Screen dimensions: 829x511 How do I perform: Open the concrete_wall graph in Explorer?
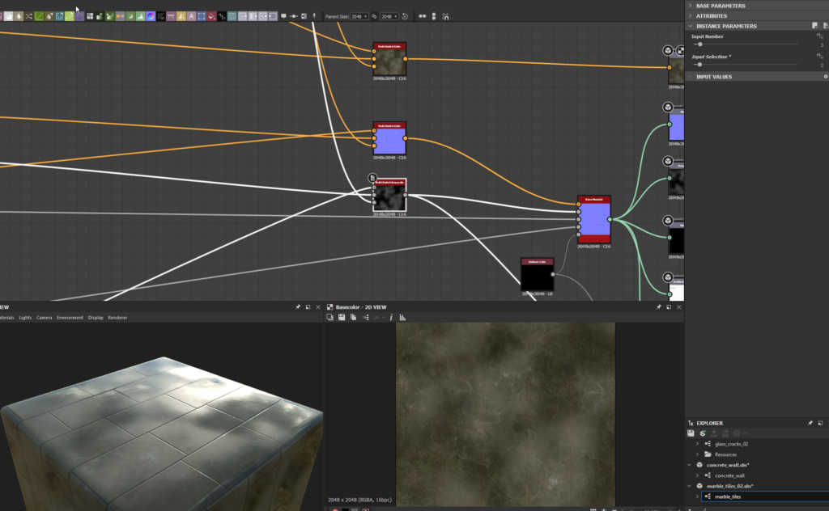(x=729, y=475)
